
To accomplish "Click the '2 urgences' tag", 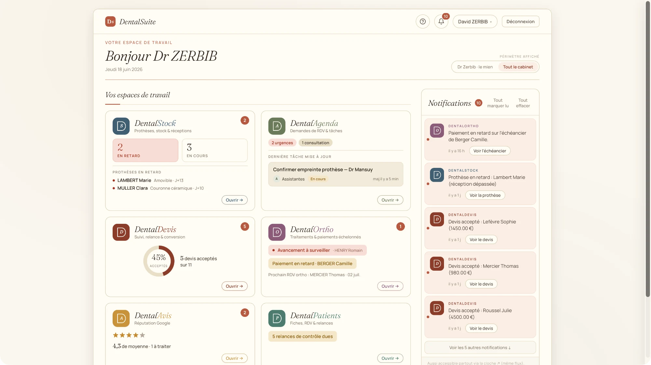I will pyautogui.click(x=282, y=143).
